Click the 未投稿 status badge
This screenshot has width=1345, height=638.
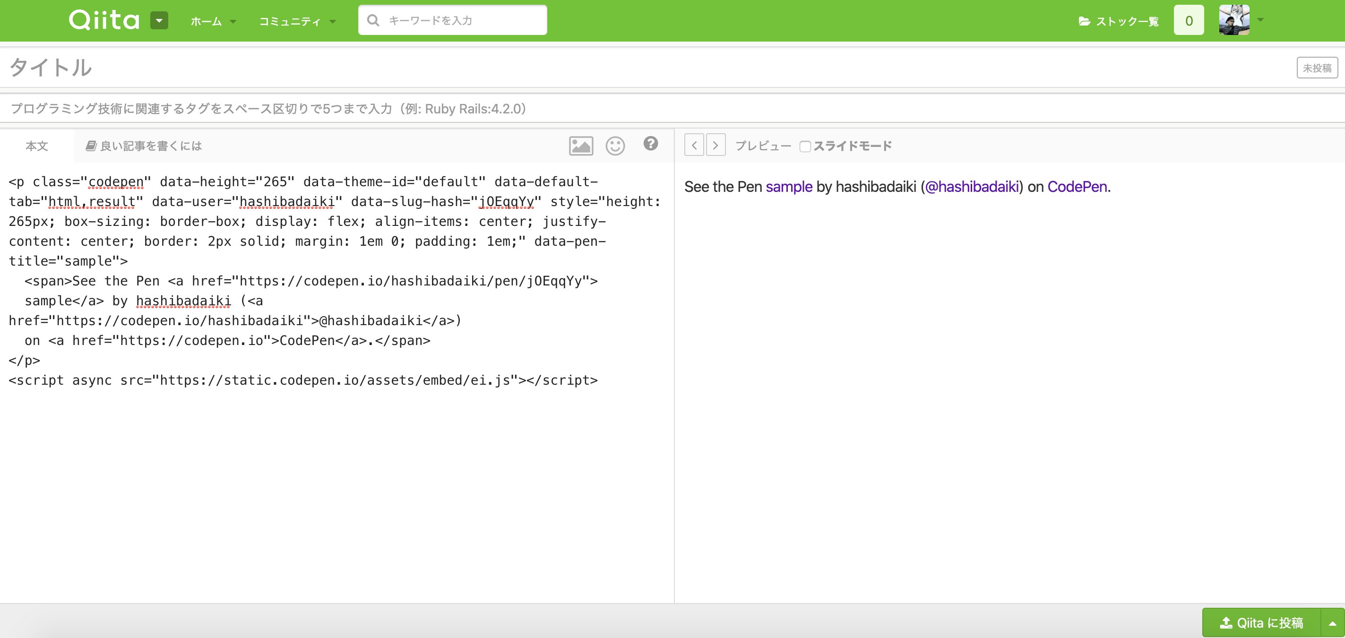point(1317,68)
